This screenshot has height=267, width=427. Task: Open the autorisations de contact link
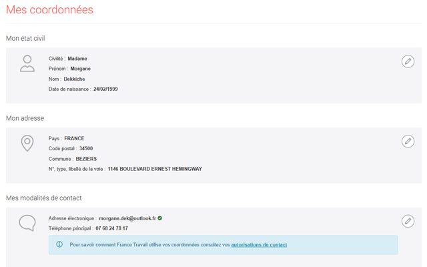click(x=259, y=245)
